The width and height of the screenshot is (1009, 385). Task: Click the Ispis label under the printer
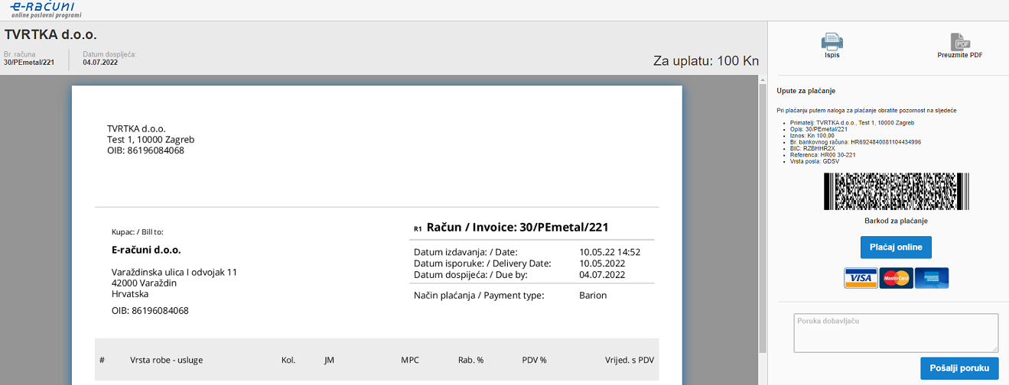(x=832, y=56)
